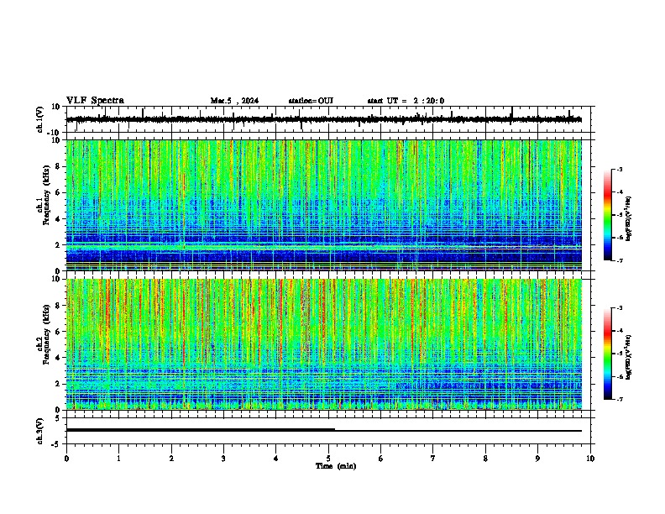Click the 'ch.3(V)' axis label
Viewport: 665px width, 514px height.
coord(40,432)
